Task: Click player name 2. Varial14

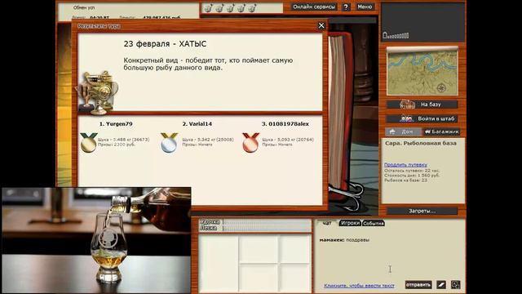Action: (197, 123)
